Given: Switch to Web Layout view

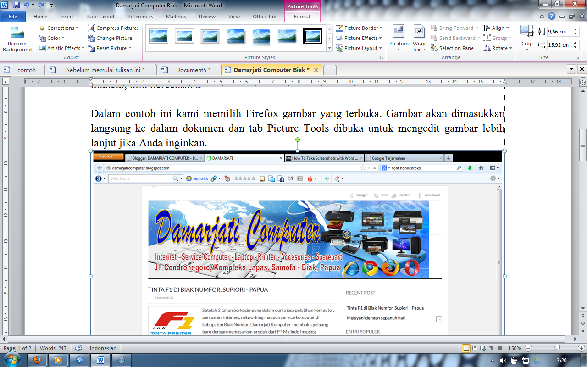Looking at the screenshot, I should (x=483, y=348).
